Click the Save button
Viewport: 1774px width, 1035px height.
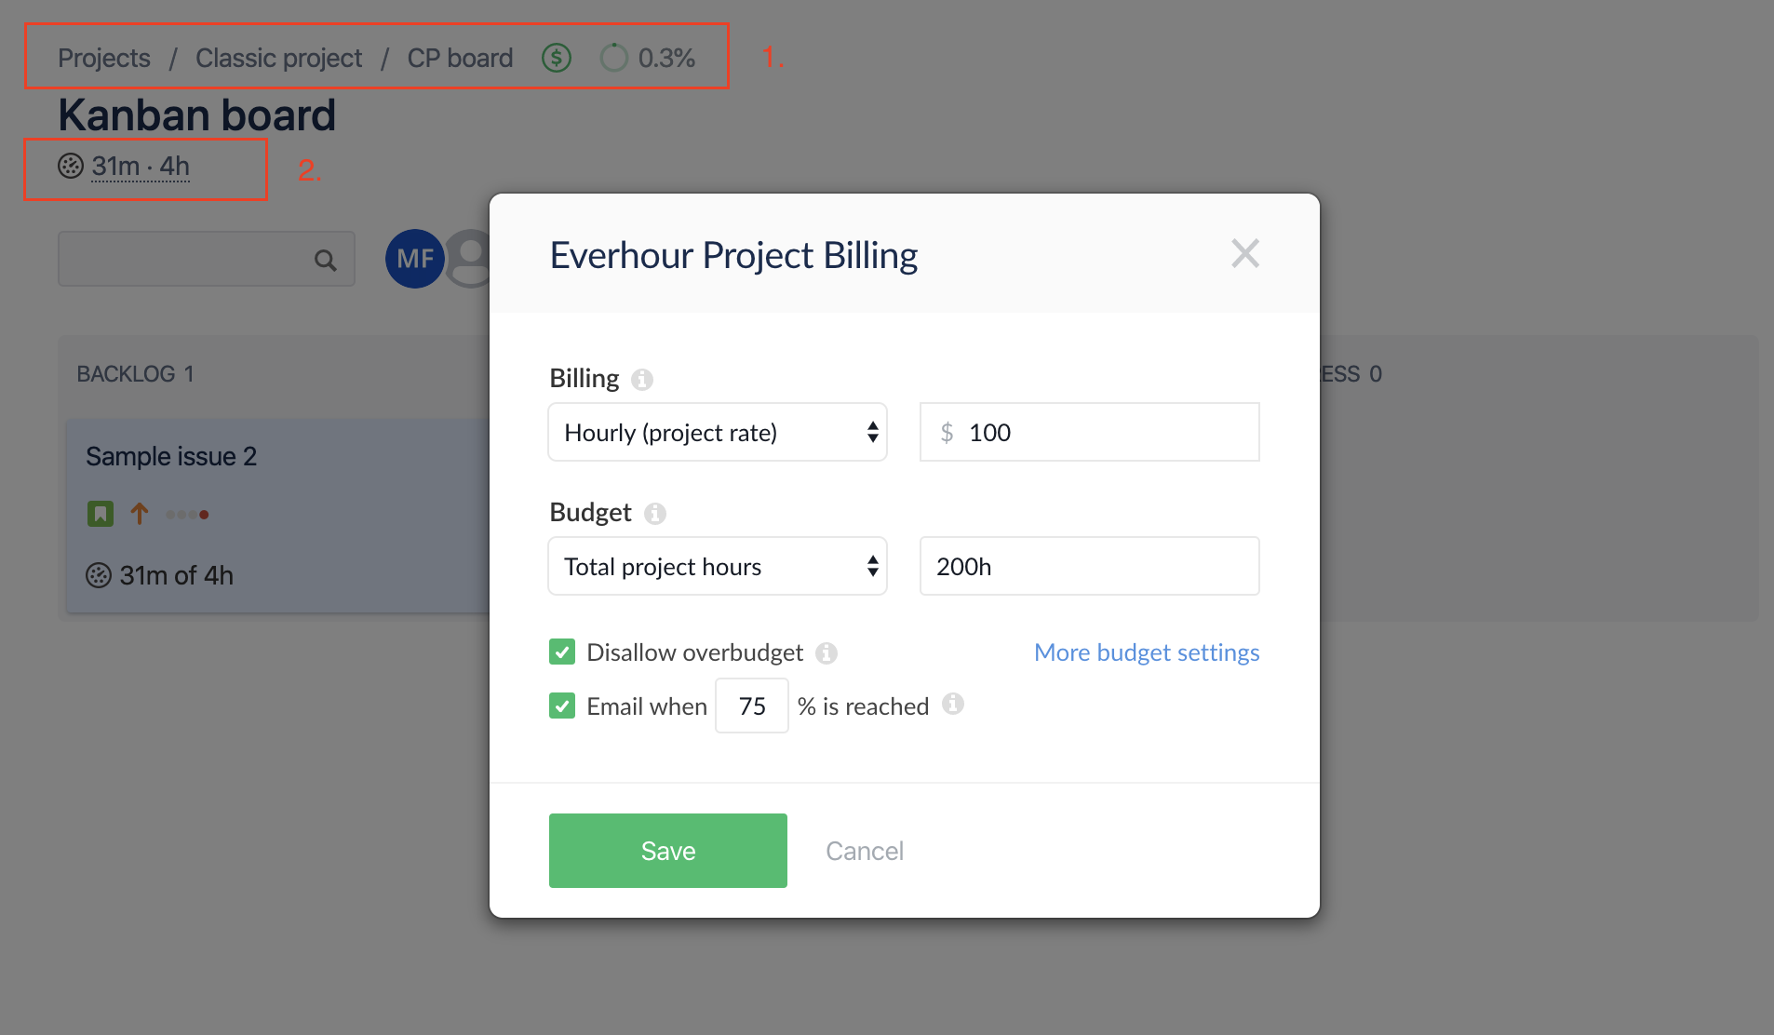(x=668, y=851)
